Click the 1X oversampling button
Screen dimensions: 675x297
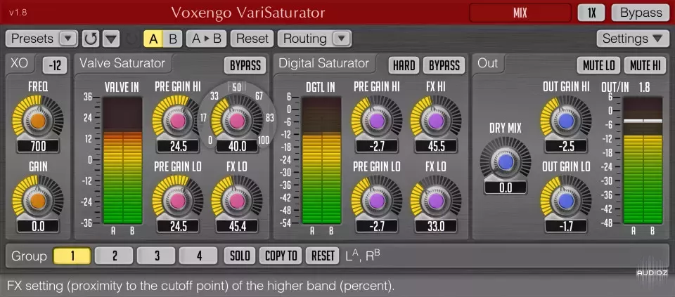point(591,13)
